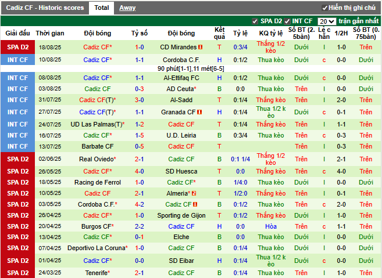
Task: Toggle the Hiển thị ghi chú checkbox
Action: [324, 8]
